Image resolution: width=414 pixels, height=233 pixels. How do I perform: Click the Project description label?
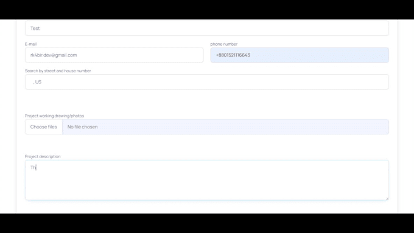tap(43, 156)
